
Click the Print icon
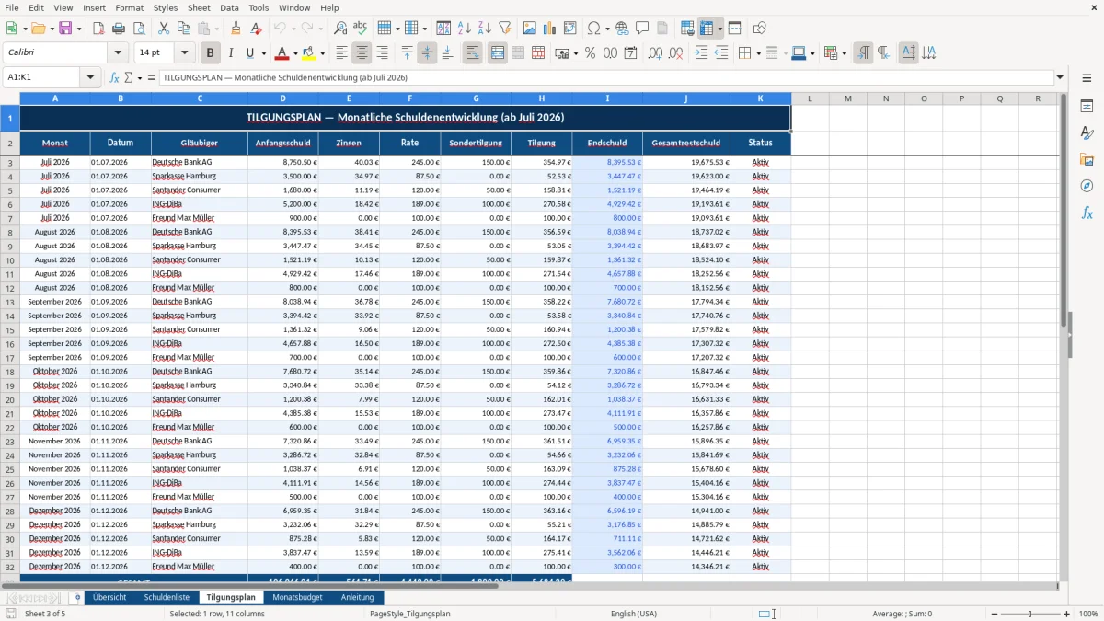click(119, 29)
